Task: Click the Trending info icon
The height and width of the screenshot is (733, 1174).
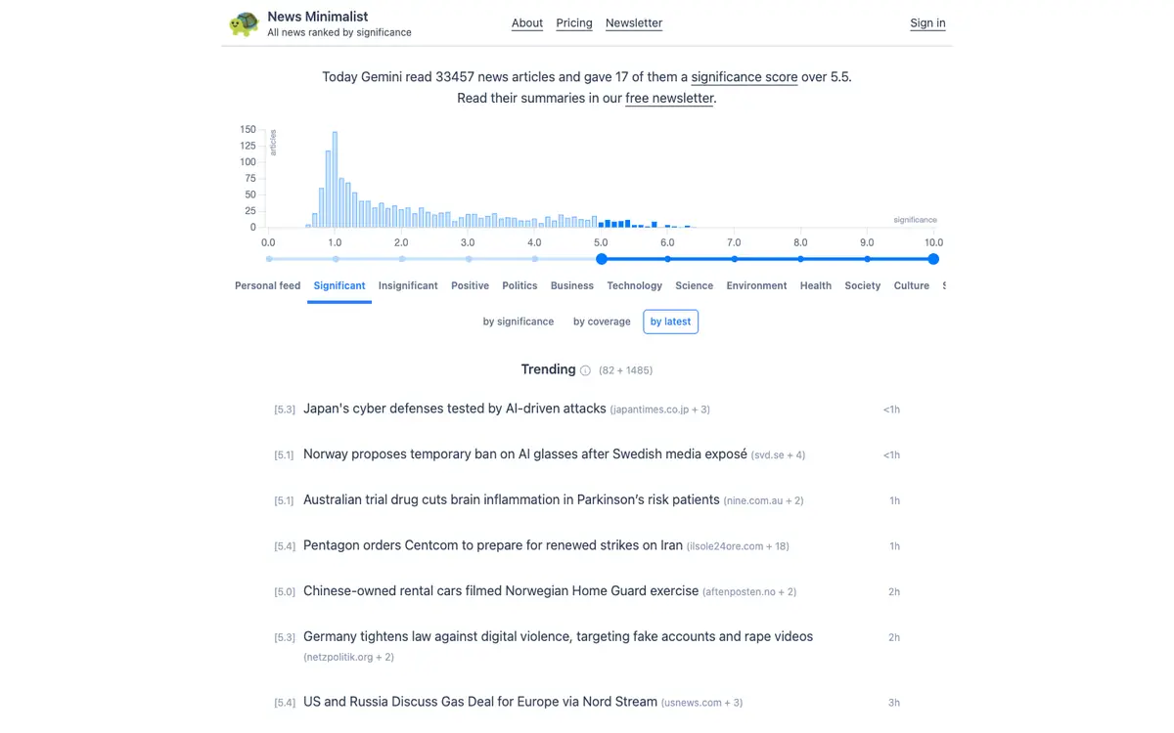Action: (585, 370)
